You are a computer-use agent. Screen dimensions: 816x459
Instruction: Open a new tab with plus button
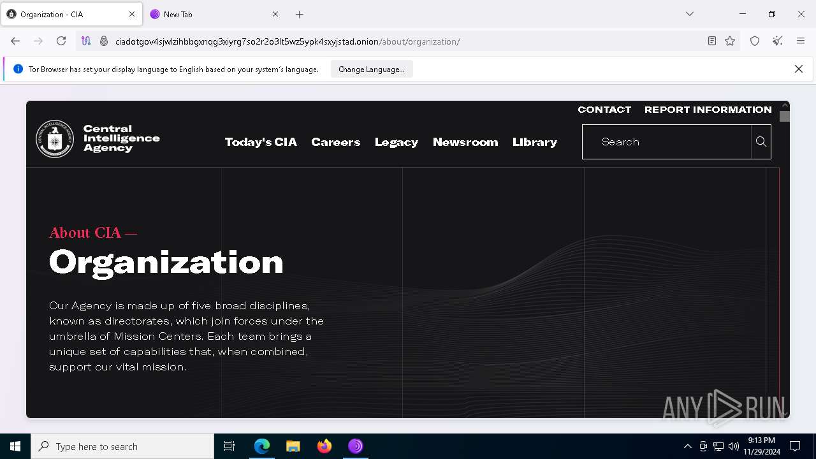pyautogui.click(x=300, y=14)
